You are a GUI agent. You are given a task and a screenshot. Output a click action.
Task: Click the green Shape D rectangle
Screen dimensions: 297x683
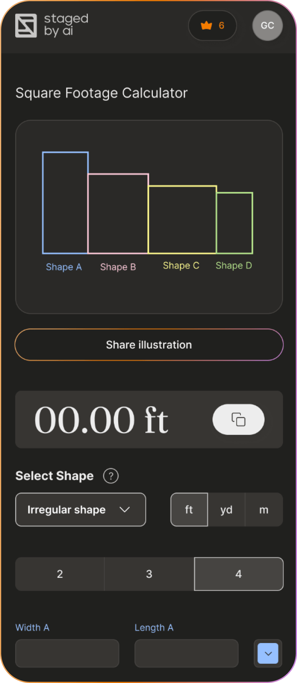235,223
